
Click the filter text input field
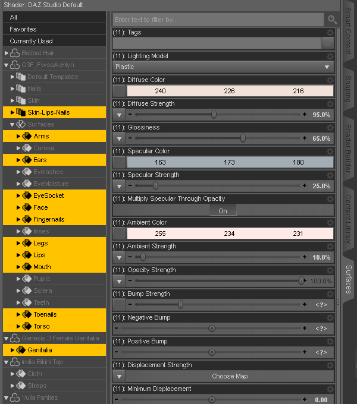tap(218, 20)
